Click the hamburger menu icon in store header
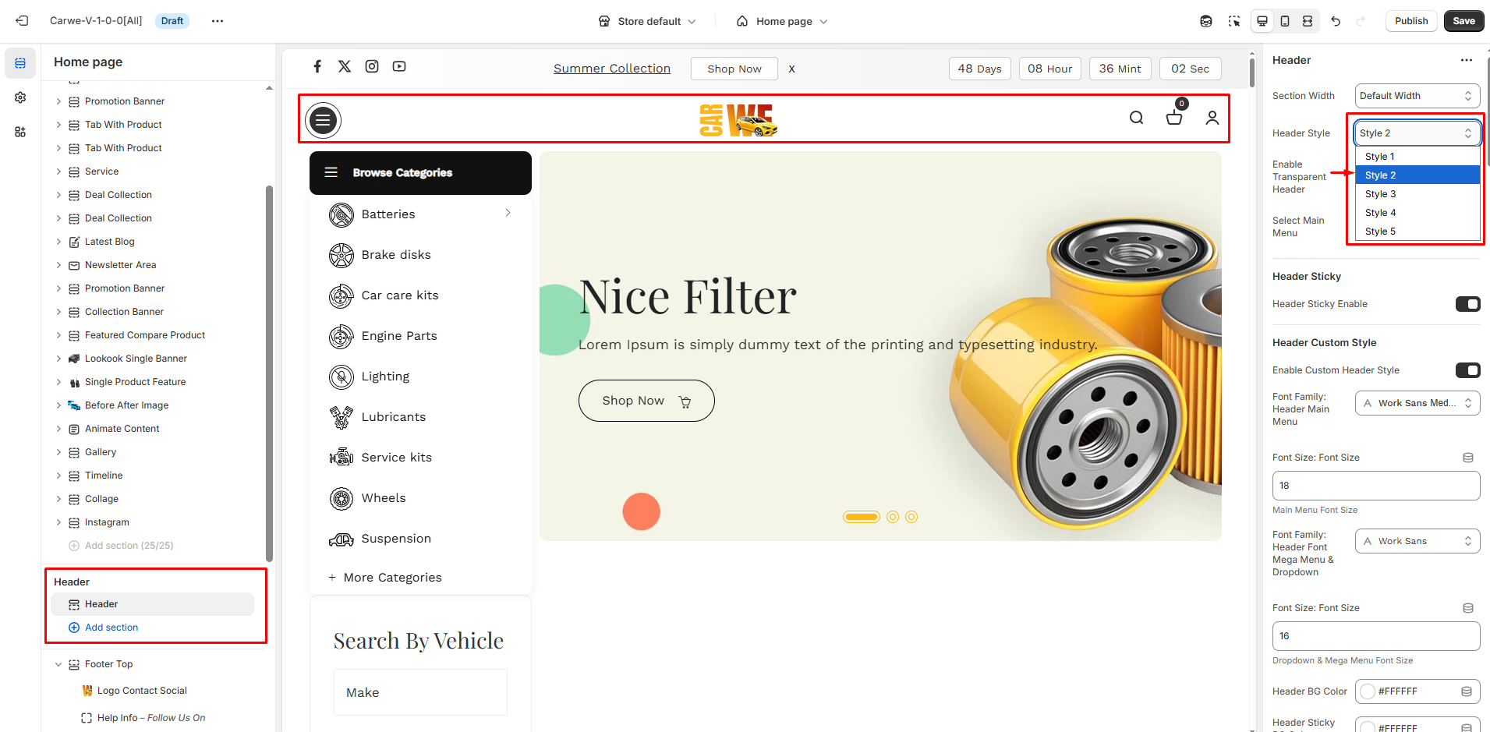 (x=323, y=120)
